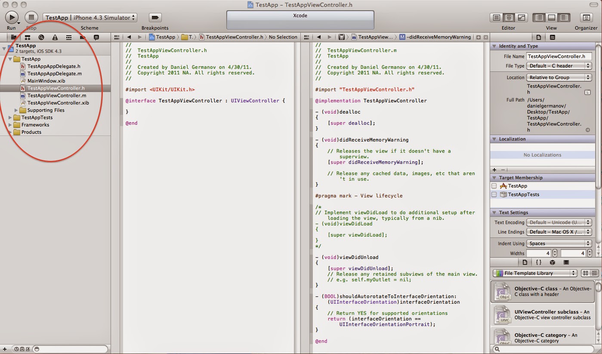Click -didReceiveMemoryWarning in assistant jump bar
602x354 pixels.
435,37
